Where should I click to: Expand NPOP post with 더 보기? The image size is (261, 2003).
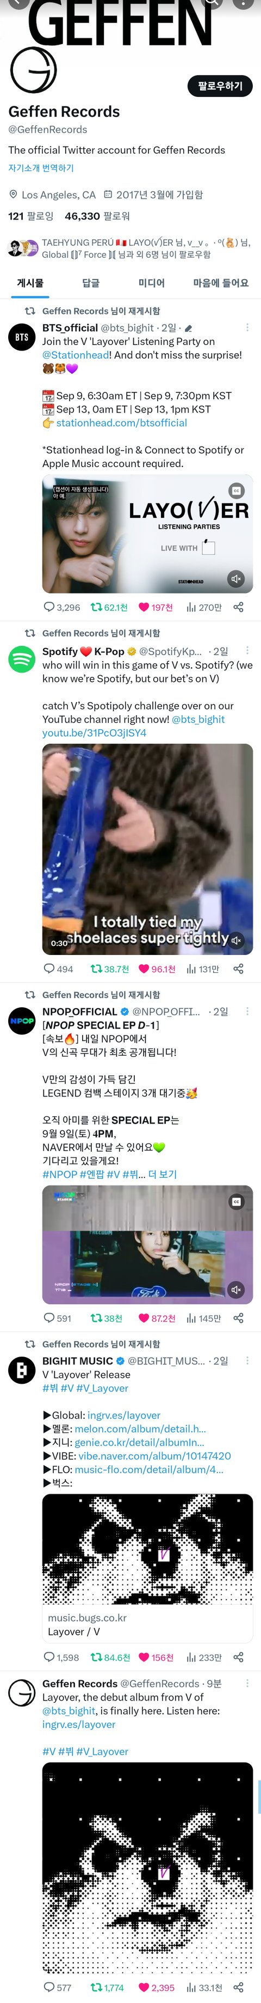pos(163,1174)
